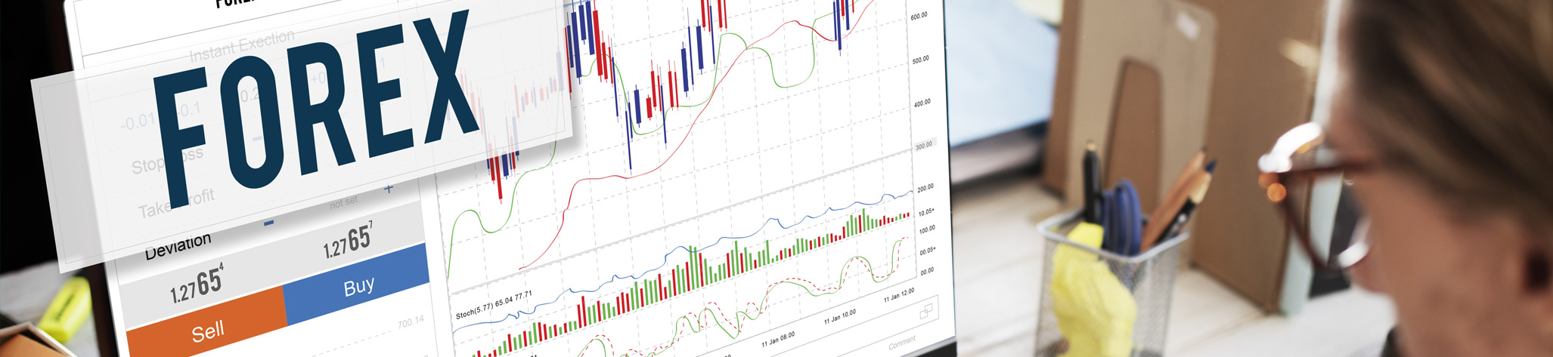Image resolution: width=1553 pixels, height=357 pixels.
Task: Click the large FOREX title banner
Action: [x=314, y=106]
